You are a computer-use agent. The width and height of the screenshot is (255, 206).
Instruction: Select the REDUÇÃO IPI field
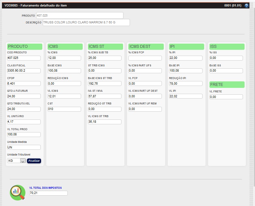click(x=185, y=83)
